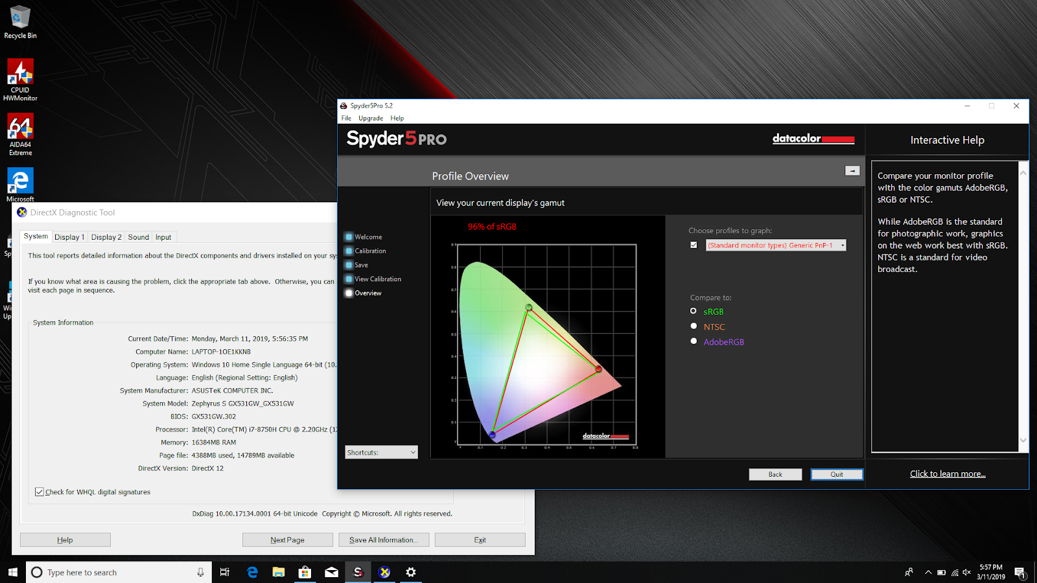Click the View Calibration step indicator
This screenshot has width=1037, height=583.
click(349, 279)
